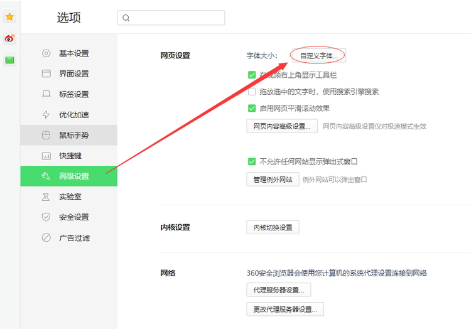Switch to 鼠标手势 settings section
This screenshot has width=471, height=329.
coord(73,135)
